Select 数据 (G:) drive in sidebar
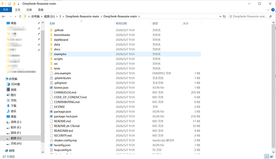This screenshot has width=276, height=159. 20,138
